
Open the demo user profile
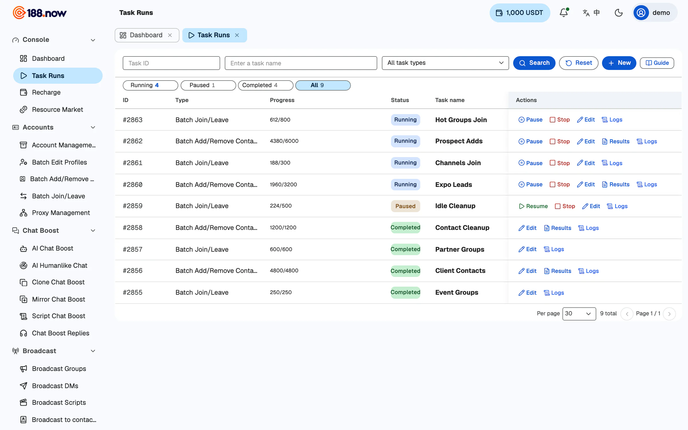click(x=655, y=13)
